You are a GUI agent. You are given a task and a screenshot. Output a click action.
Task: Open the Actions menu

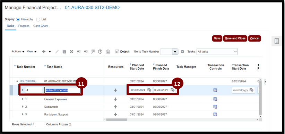tap(18, 52)
